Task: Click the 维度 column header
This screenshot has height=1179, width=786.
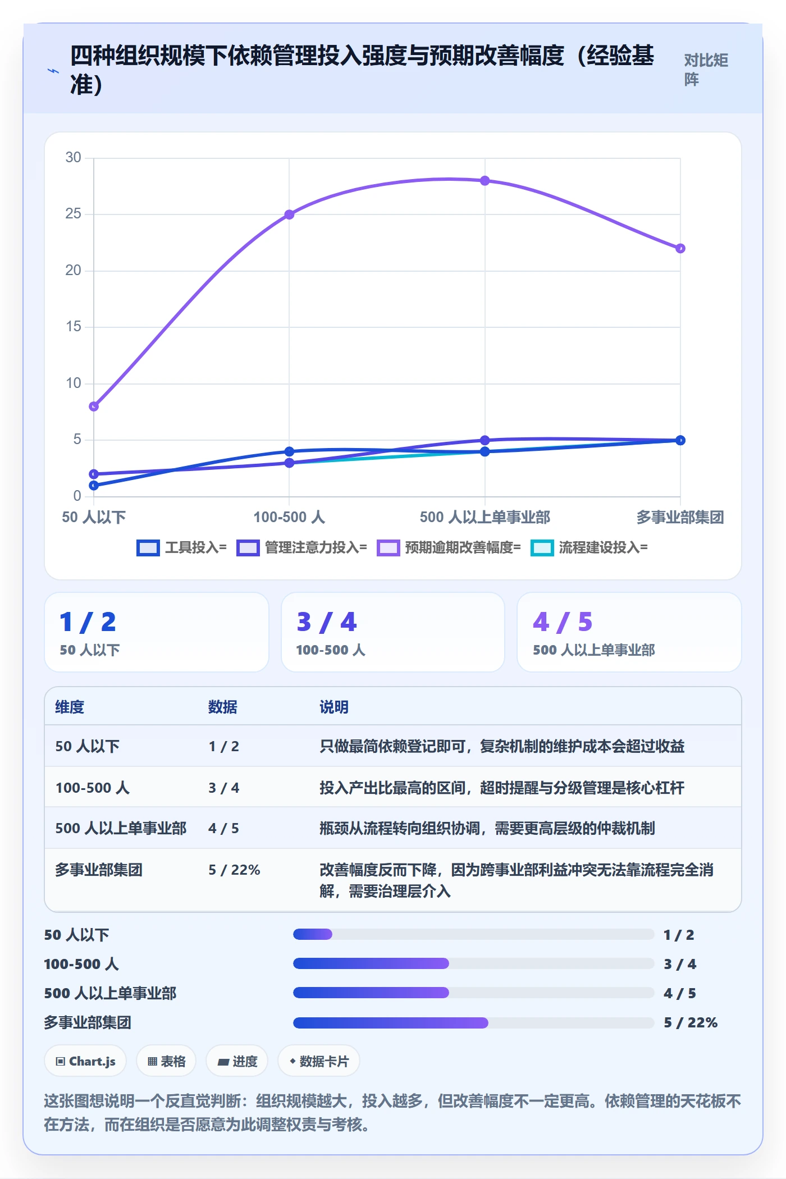Action: click(70, 707)
